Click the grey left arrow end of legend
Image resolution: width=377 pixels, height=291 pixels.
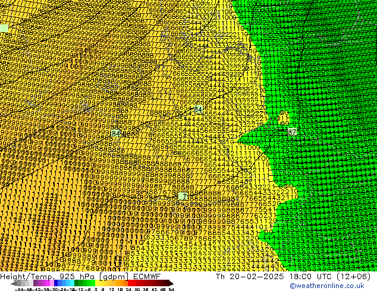pos(14,283)
